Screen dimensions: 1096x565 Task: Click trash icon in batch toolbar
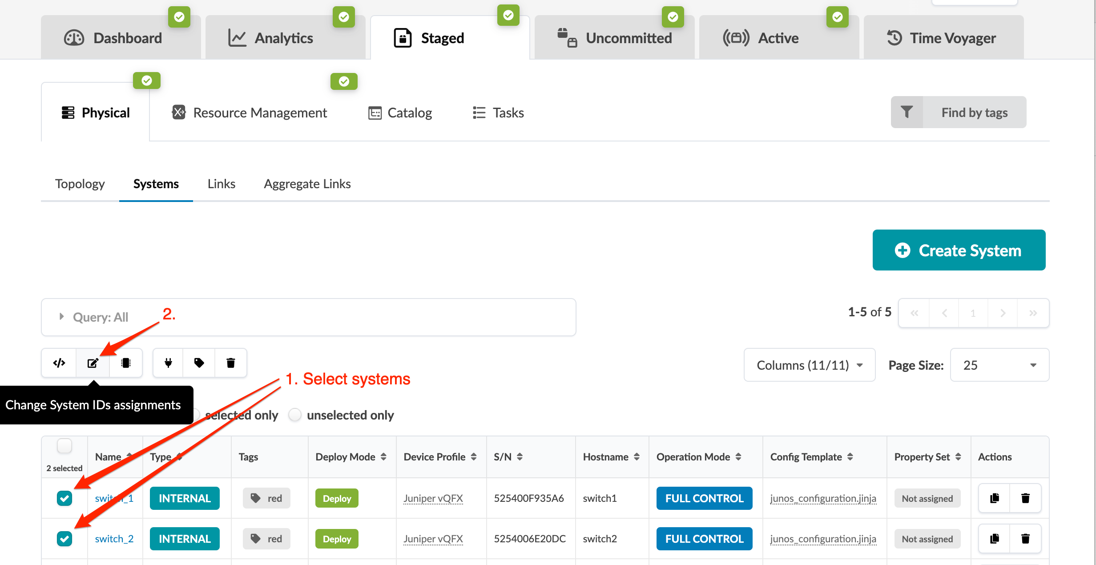tap(230, 363)
